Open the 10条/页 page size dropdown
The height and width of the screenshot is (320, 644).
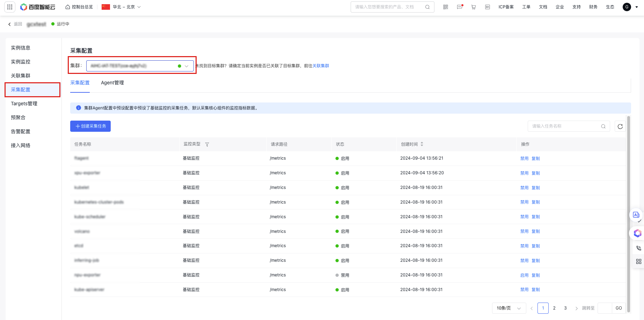(x=509, y=308)
